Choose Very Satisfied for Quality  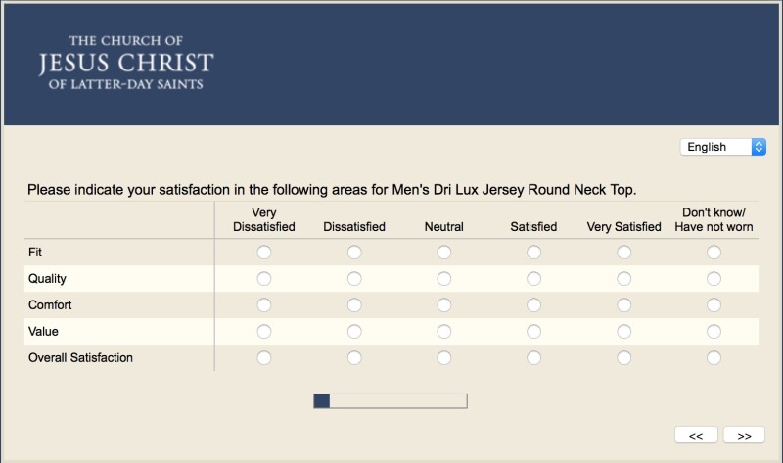click(x=624, y=279)
